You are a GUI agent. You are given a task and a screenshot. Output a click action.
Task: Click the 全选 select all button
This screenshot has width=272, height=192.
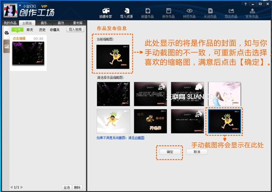(67, 187)
